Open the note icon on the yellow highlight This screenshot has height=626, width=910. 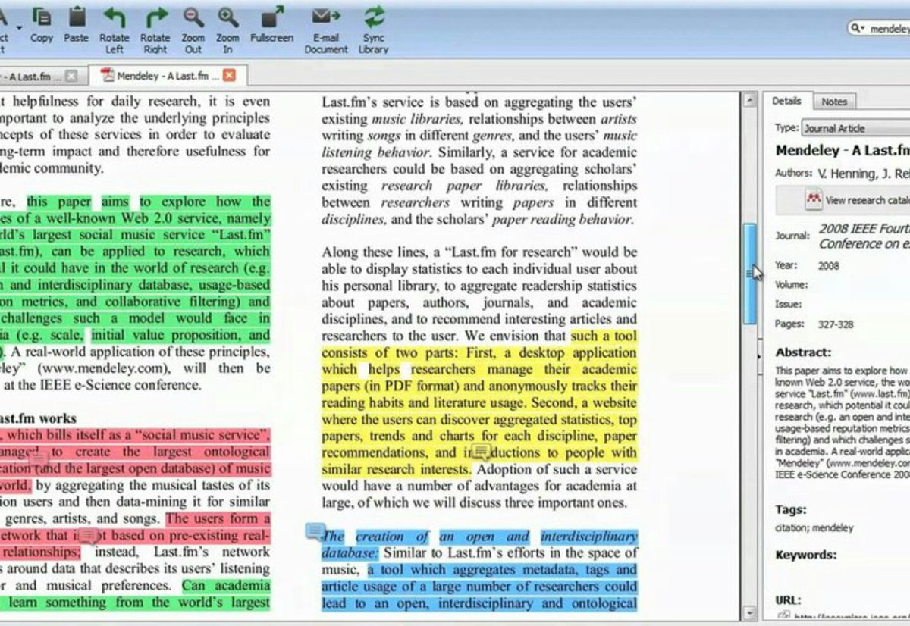(x=481, y=452)
